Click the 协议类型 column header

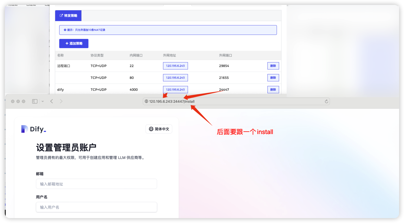[97, 55]
